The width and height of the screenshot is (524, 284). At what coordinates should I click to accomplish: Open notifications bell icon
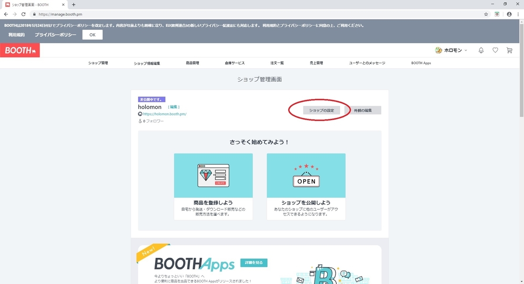tap(481, 50)
